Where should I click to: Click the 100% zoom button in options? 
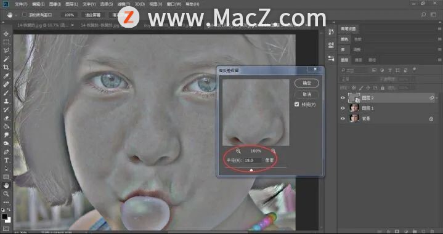coord(69,15)
